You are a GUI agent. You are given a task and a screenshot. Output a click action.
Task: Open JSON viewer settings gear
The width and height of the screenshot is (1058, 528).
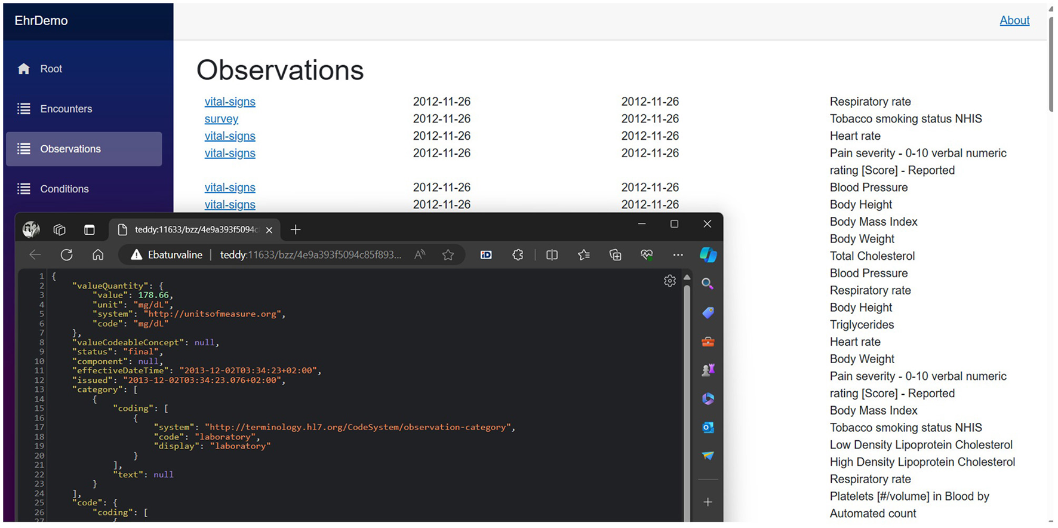670,281
